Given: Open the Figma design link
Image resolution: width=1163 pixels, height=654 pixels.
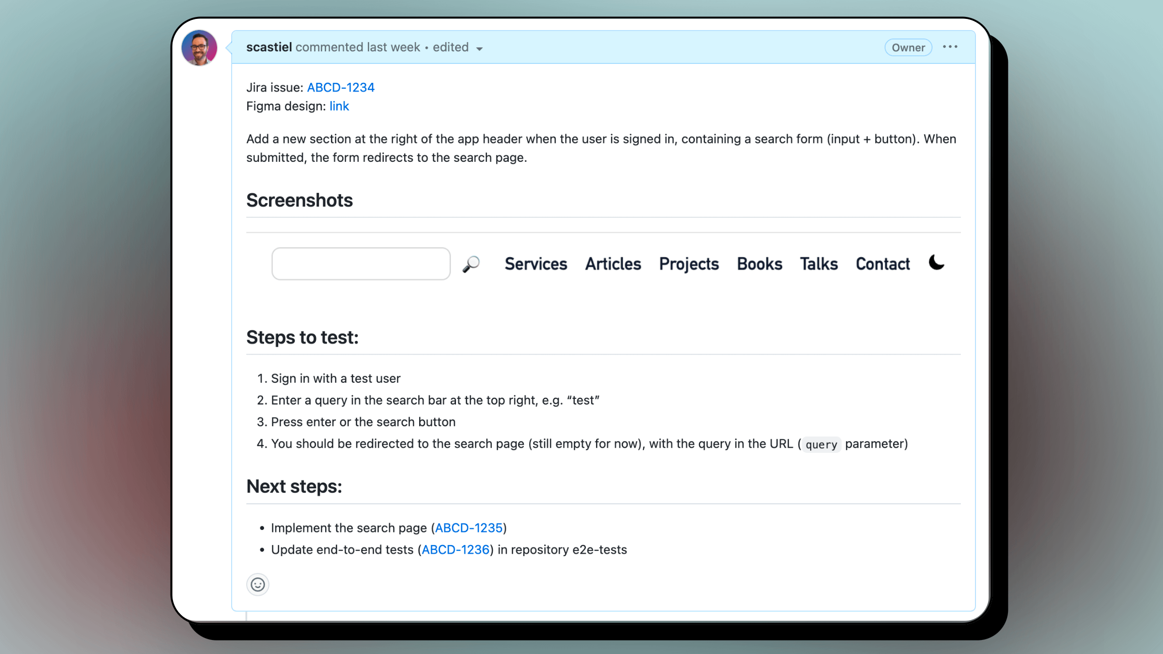Looking at the screenshot, I should coord(339,106).
